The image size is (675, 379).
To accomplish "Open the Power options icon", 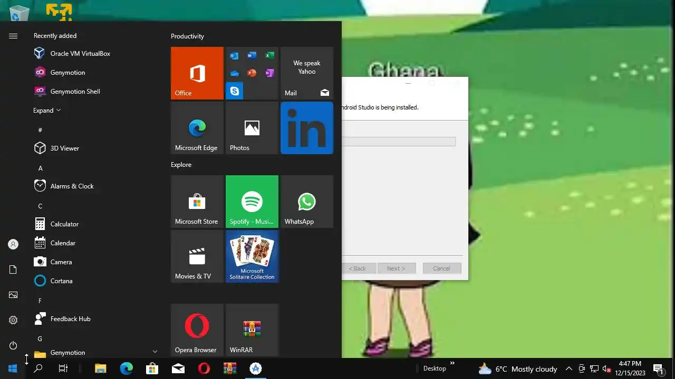I will click(13, 345).
